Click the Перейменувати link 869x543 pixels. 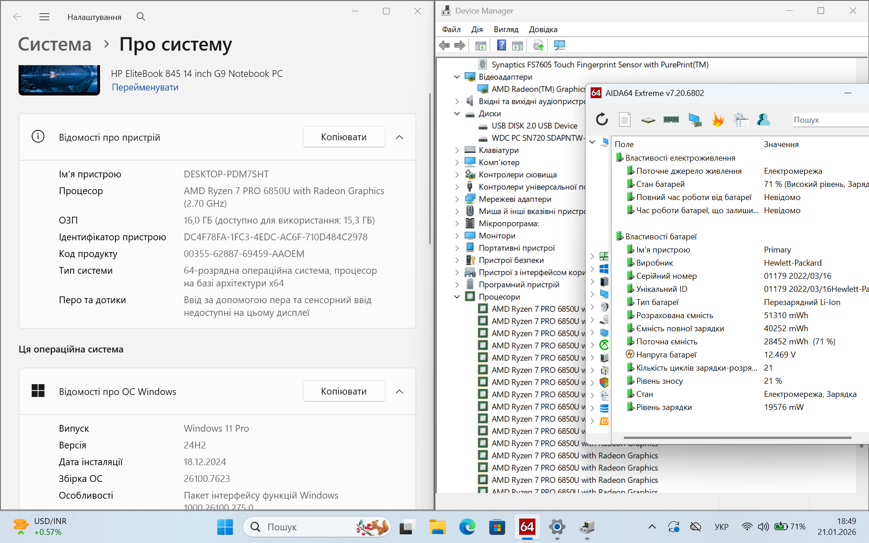pyautogui.click(x=145, y=87)
